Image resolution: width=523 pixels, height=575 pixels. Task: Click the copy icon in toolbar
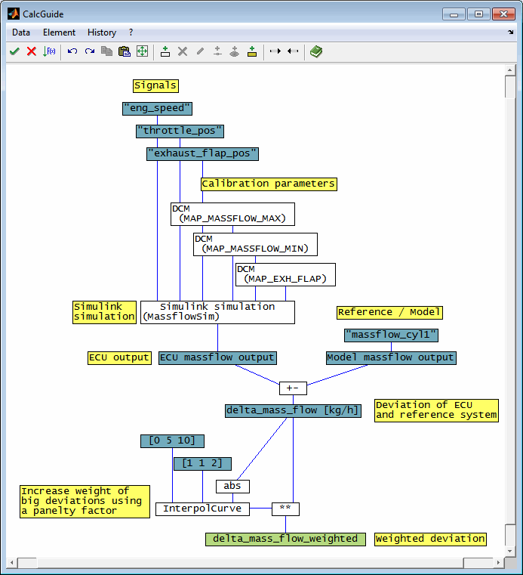click(x=106, y=51)
